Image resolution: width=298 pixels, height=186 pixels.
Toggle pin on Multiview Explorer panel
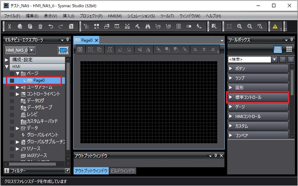(x=67, y=40)
